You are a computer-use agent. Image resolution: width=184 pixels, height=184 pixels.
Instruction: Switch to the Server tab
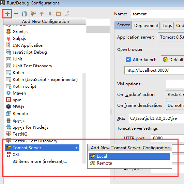click(123, 25)
